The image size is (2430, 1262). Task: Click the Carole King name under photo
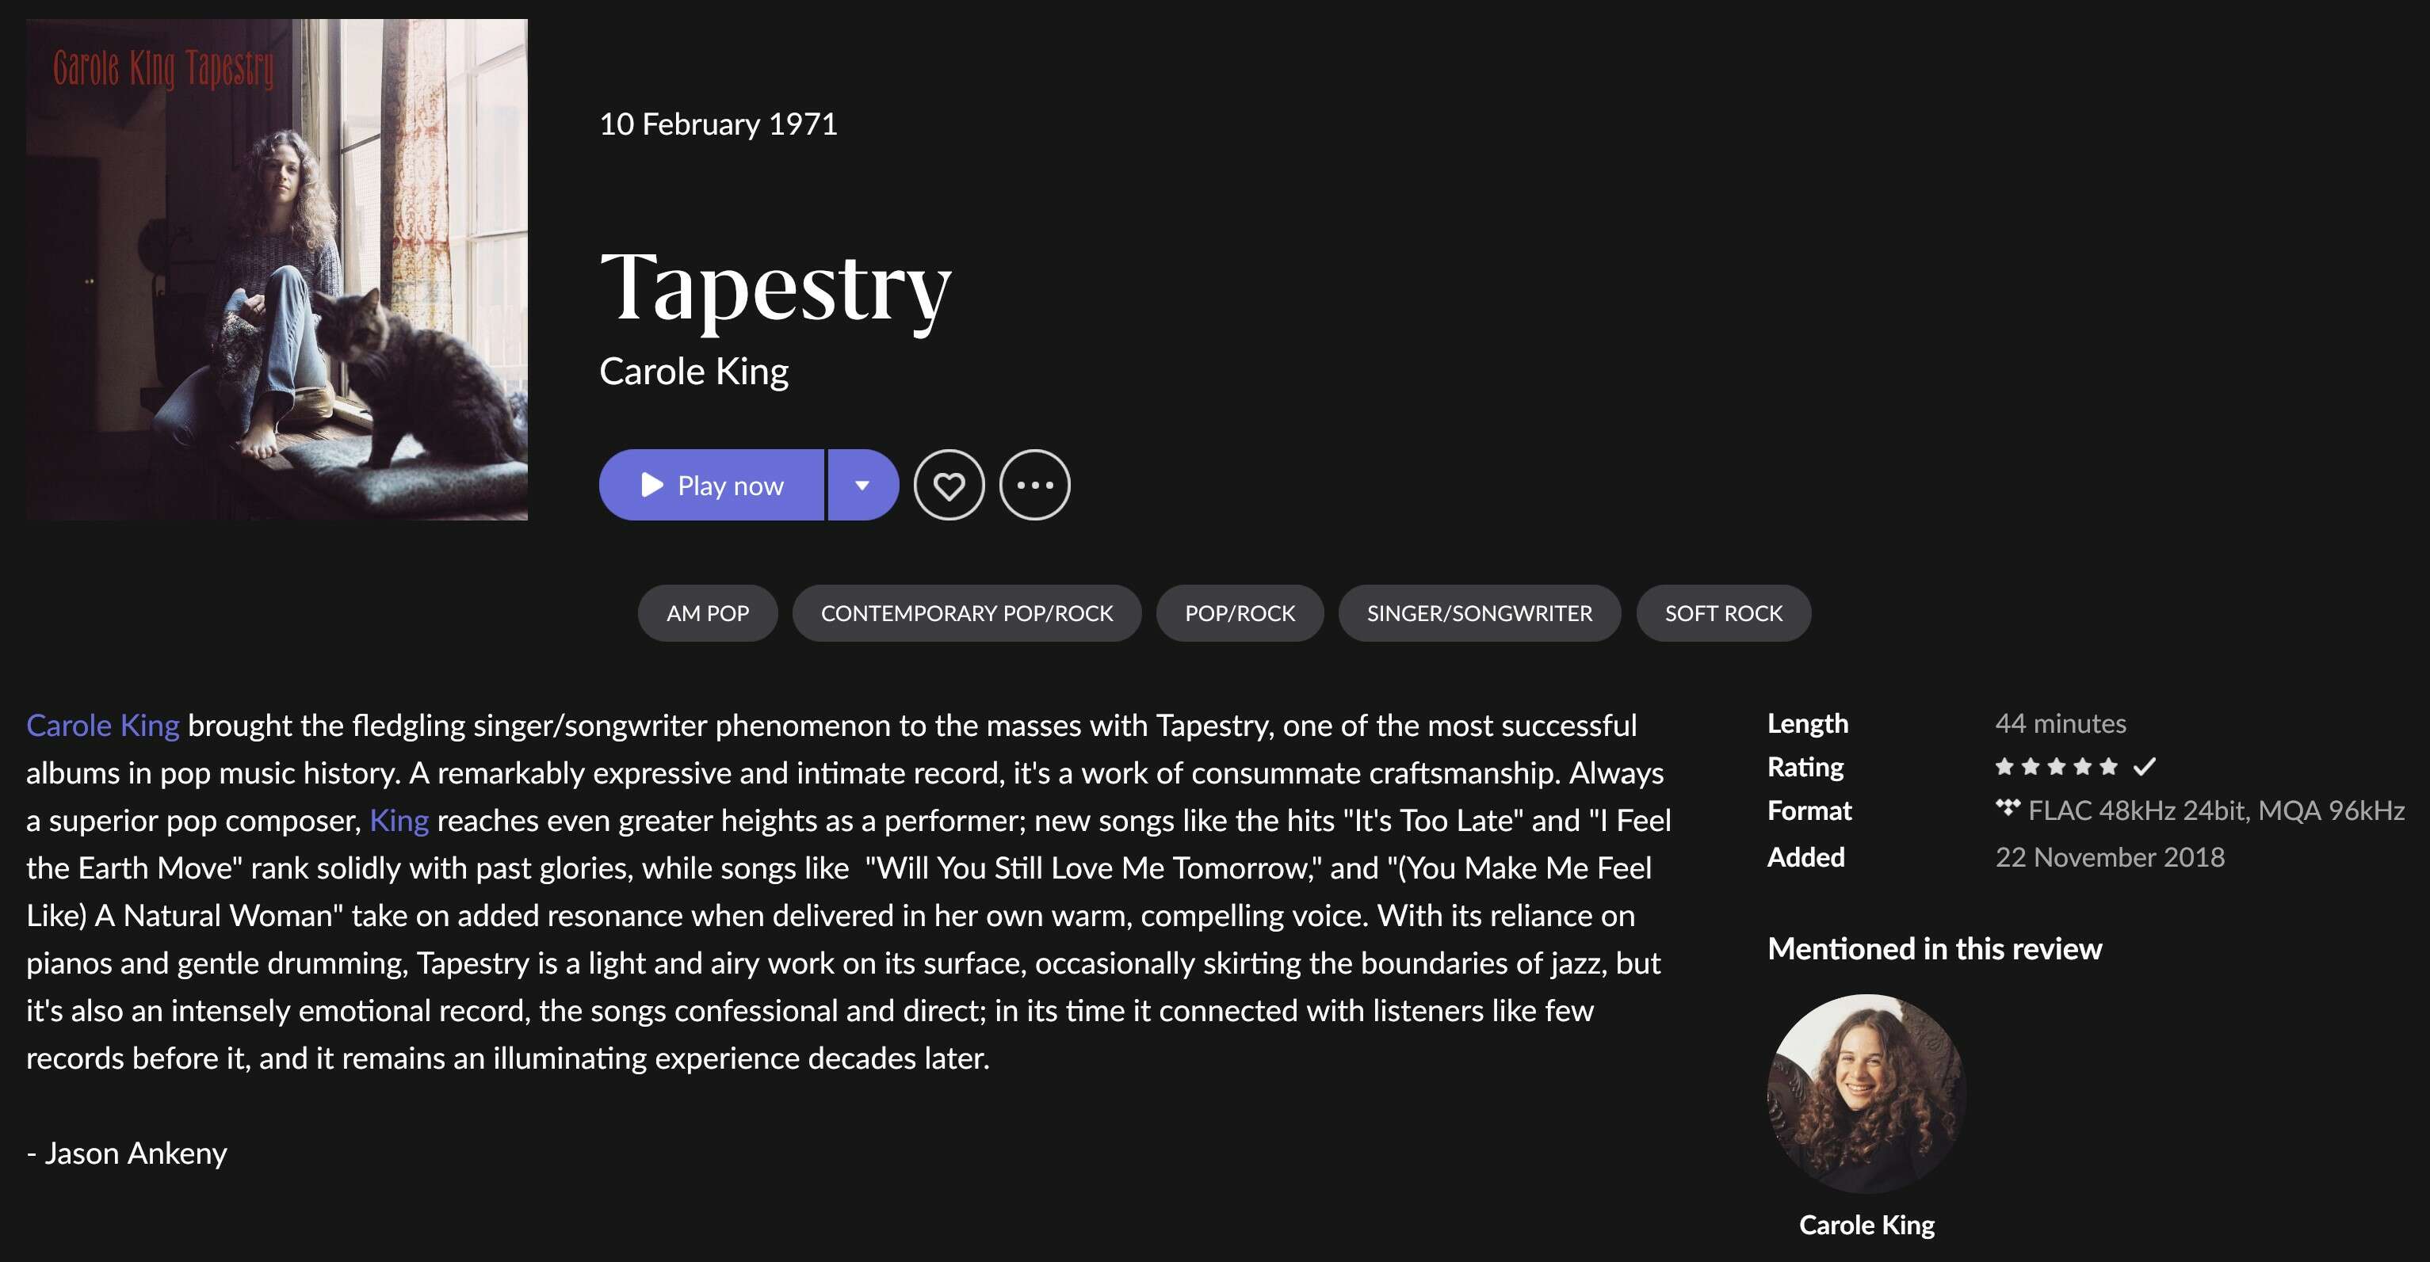click(1866, 1224)
